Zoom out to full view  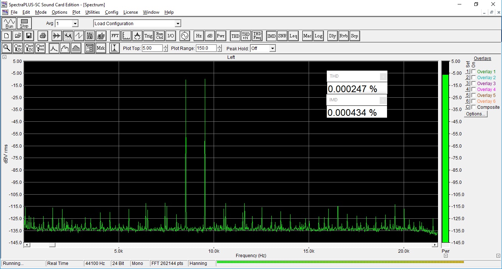pyautogui.click(x=40, y=48)
